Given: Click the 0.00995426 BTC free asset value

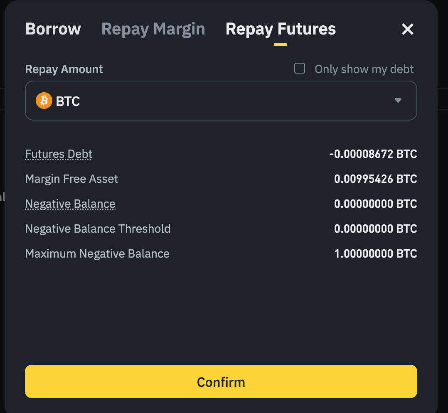Looking at the screenshot, I should (x=375, y=179).
